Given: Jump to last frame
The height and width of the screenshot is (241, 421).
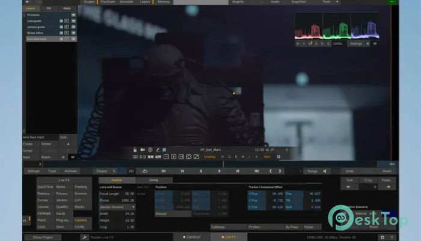Looking at the screenshot, I should point(256,171).
